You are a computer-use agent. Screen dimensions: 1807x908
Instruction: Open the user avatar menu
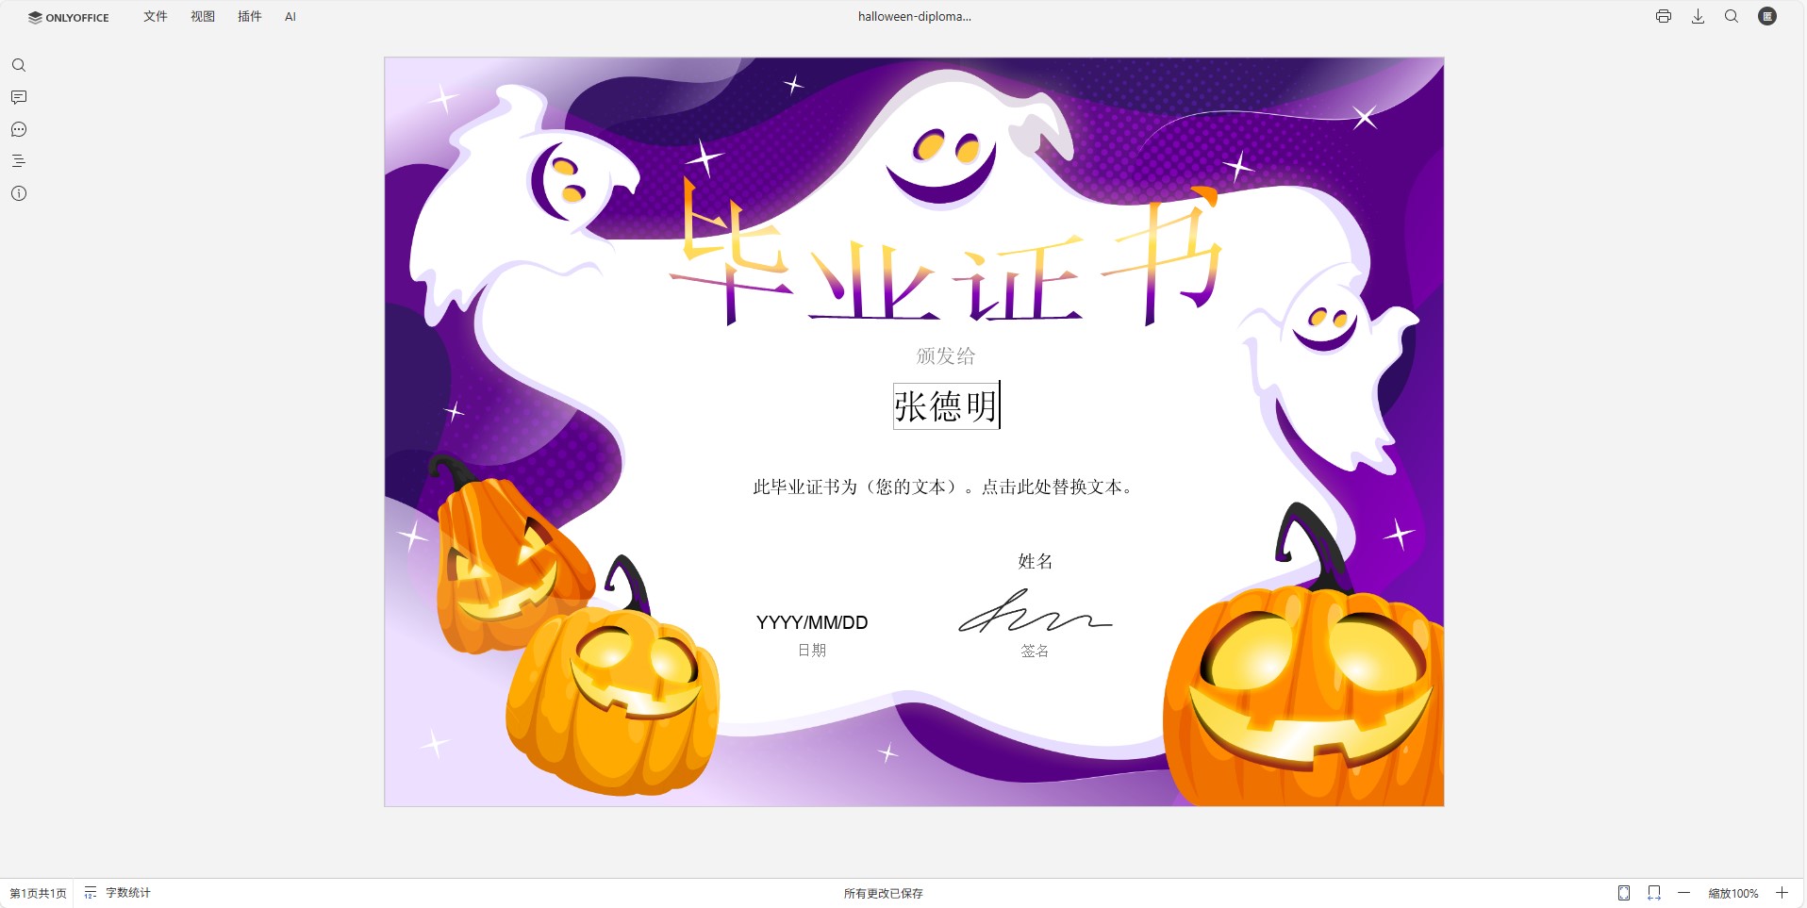click(1767, 16)
